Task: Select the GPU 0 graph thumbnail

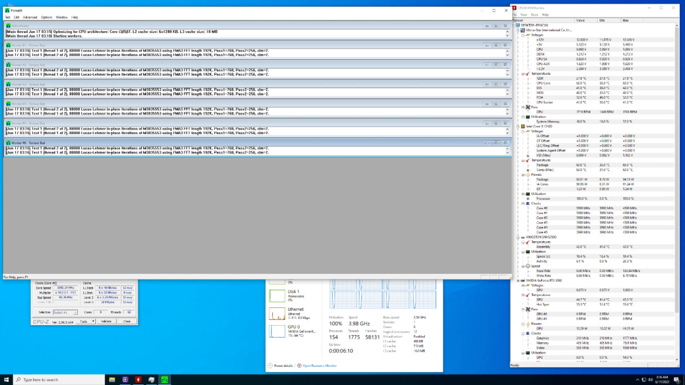Action: pos(278,331)
